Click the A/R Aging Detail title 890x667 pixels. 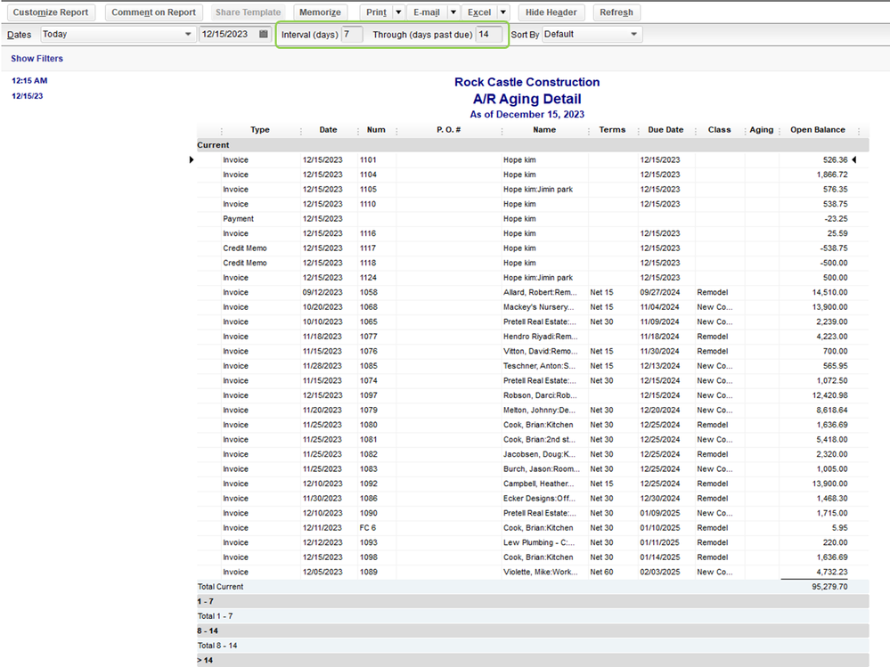[x=527, y=99]
